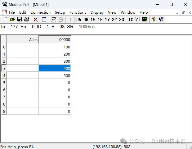Close the inner Mbpoll1 document window
192x149 pixels.
[190, 12]
